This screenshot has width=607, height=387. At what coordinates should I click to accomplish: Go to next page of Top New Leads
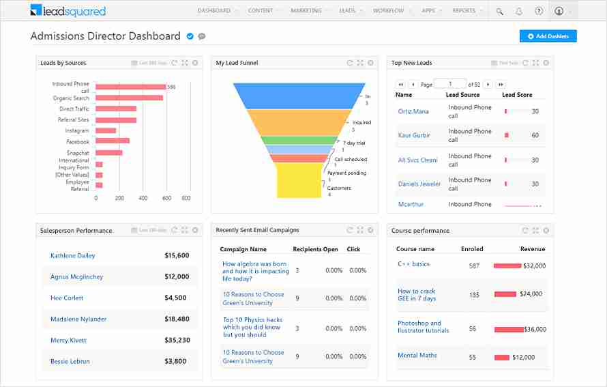[x=488, y=85]
